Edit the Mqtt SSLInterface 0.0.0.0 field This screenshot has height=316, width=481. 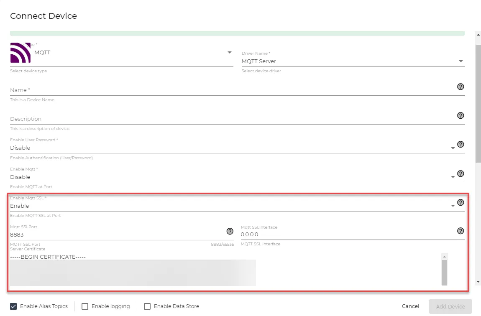(x=348, y=234)
